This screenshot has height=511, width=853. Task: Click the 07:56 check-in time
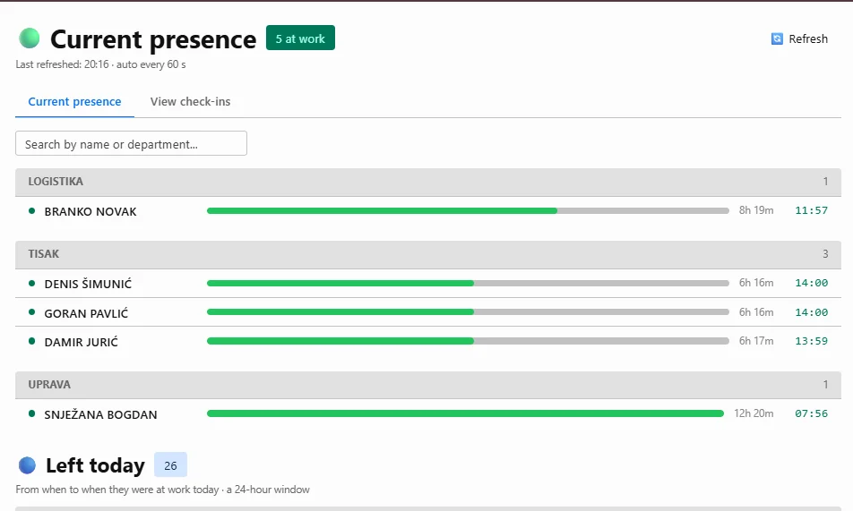(811, 413)
